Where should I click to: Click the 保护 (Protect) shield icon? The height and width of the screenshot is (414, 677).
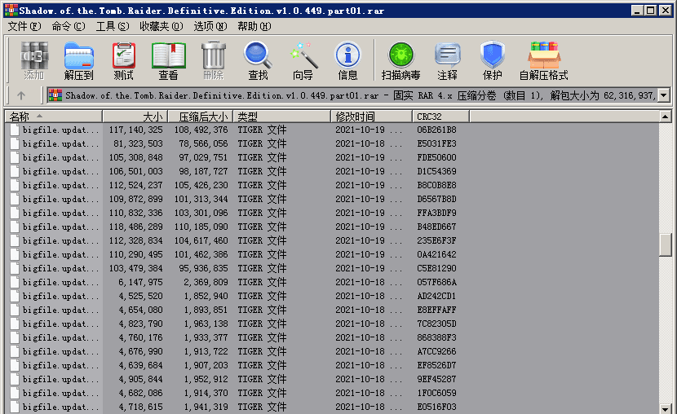pyautogui.click(x=492, y=60)
